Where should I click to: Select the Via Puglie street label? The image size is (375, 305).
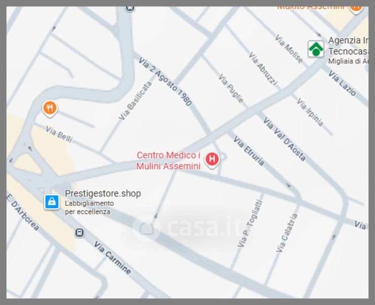tap(231, 88)
